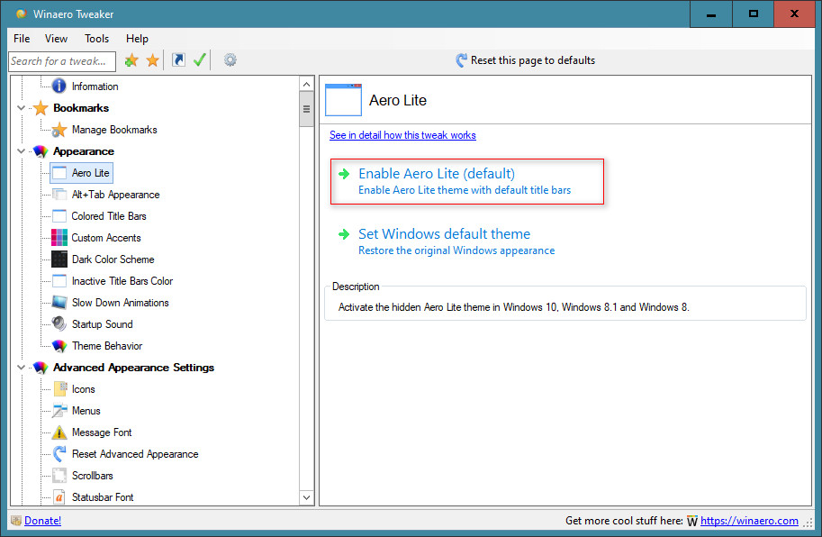Open settings gear icon in toolbar
Screen dimensions: 822x537
(230, 59)
